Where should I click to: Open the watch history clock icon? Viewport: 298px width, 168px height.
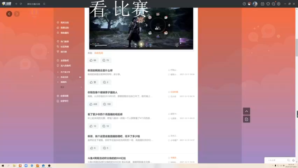pos(244,4)
